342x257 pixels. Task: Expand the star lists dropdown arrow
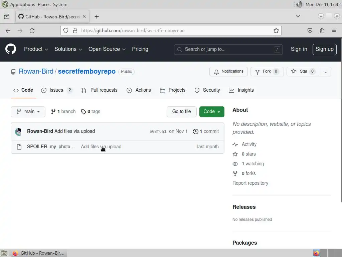326,72
